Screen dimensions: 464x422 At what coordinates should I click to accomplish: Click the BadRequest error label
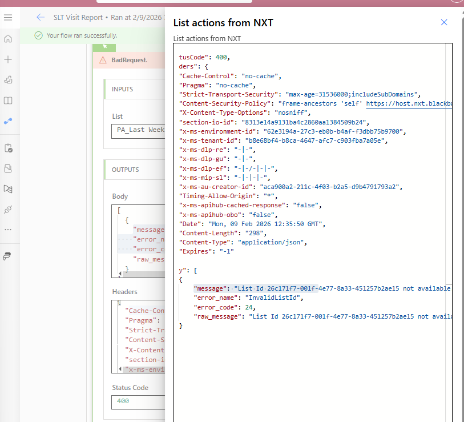coord(130,60)
